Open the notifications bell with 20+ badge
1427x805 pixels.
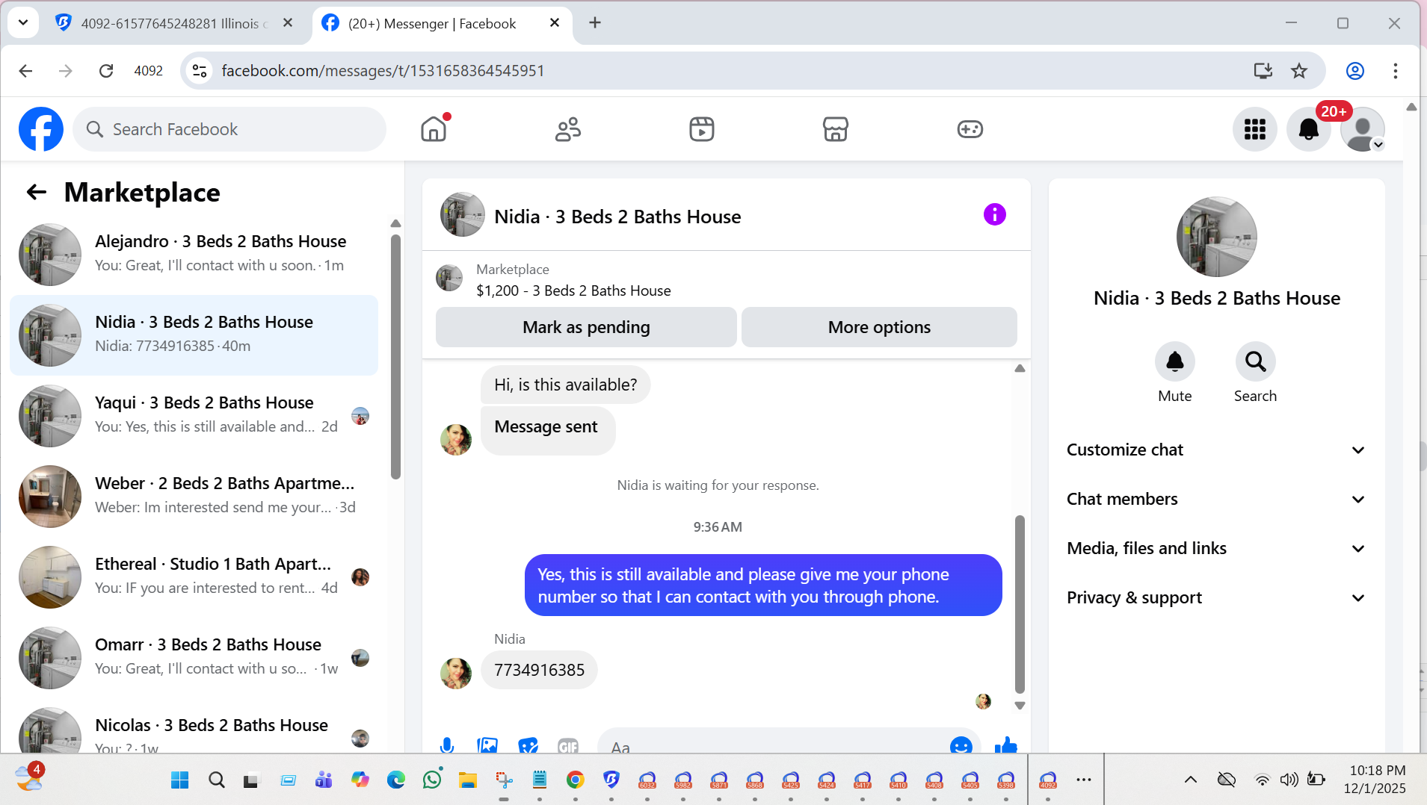point(1309,129)
